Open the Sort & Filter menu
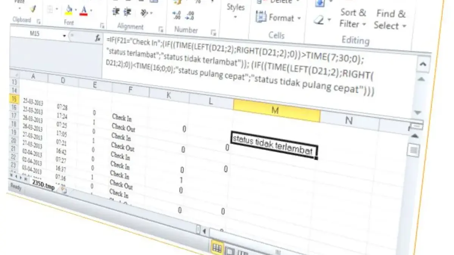The image size is (454, 255). (x=353, y=18)
